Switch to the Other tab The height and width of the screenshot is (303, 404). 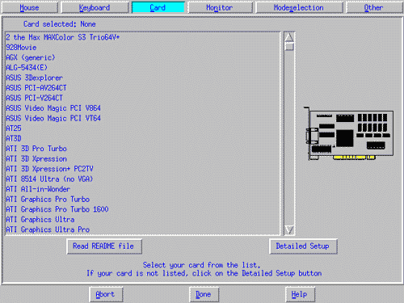coord(373,7)
